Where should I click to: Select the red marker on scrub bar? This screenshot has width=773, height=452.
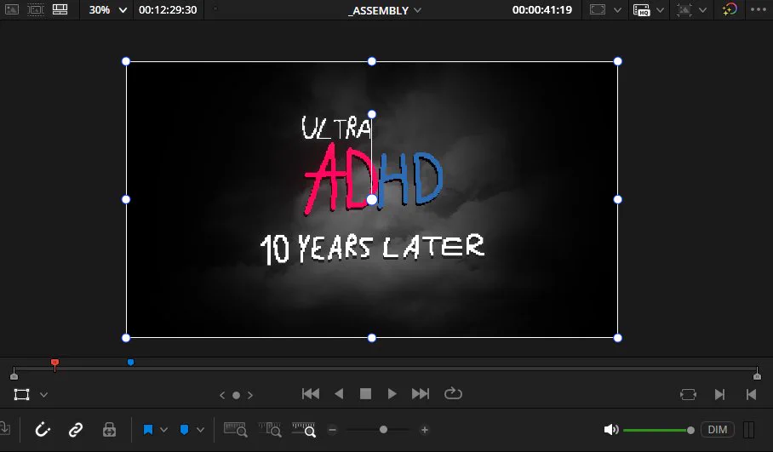[54, 363]
